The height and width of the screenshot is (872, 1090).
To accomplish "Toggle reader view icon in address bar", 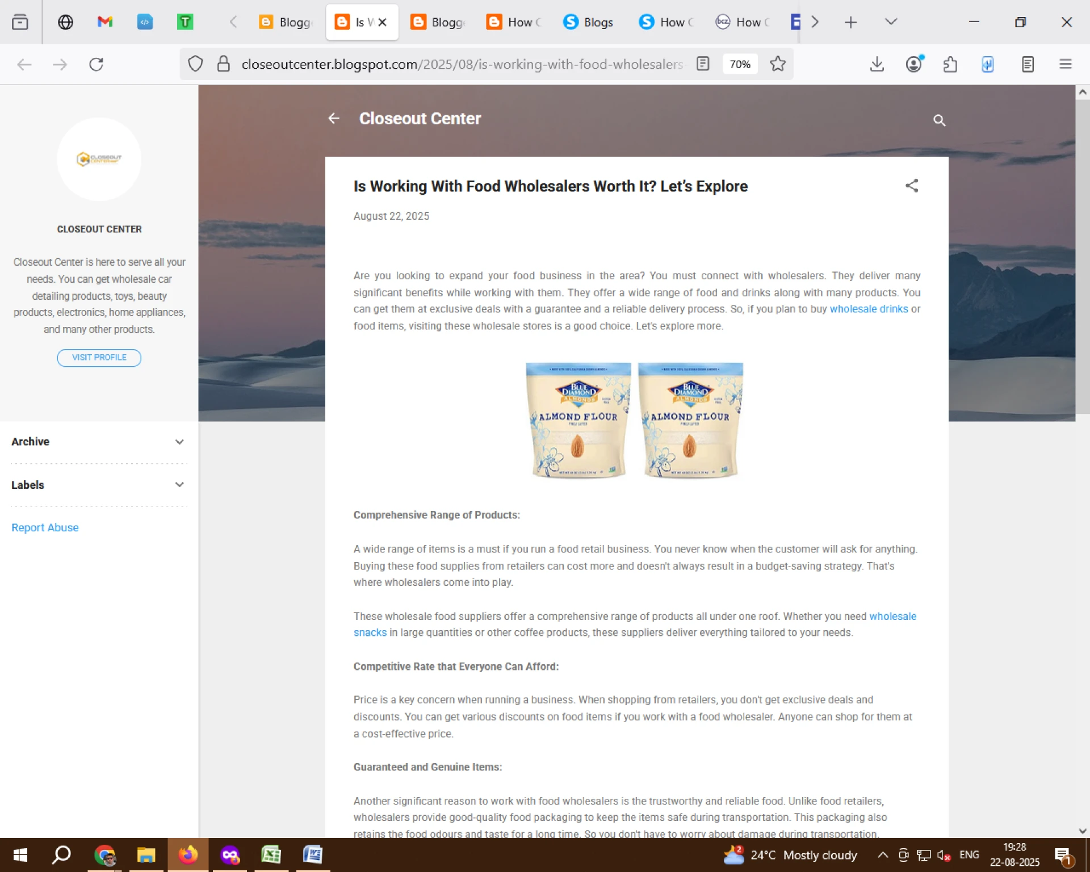I will coord(703,64).
